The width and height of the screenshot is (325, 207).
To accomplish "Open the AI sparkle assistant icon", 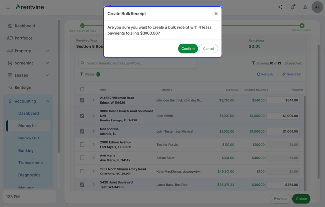I will click(280, 7).
